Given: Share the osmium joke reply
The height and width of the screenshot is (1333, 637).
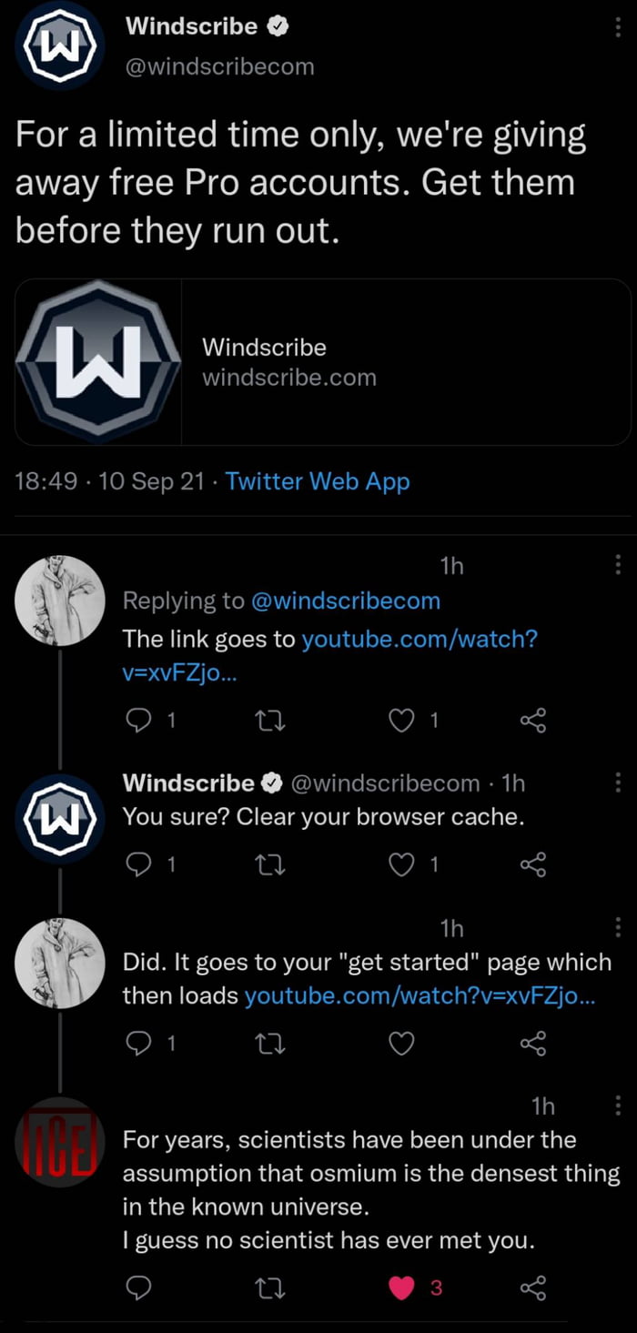Looking at the screenshot, I should (x=532, y=1287).
